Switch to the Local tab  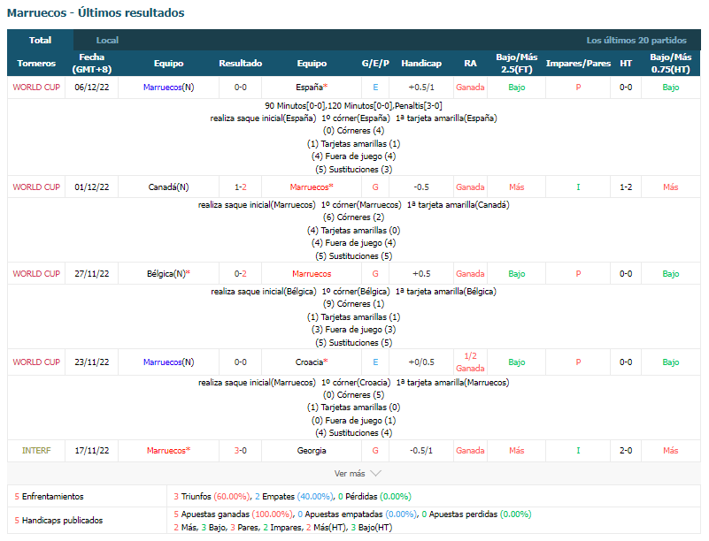(x=107, y=40)
